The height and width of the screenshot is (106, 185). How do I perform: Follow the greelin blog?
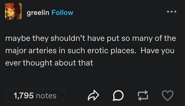tap(62, 13)
